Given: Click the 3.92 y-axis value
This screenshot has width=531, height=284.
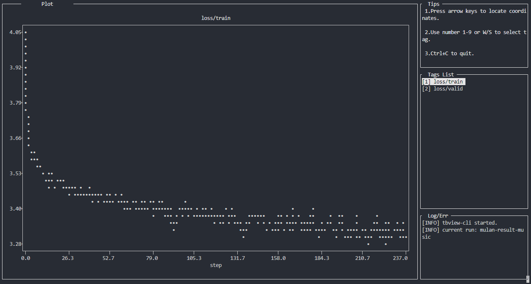Looking at the screenshot, I should [15, 68].
